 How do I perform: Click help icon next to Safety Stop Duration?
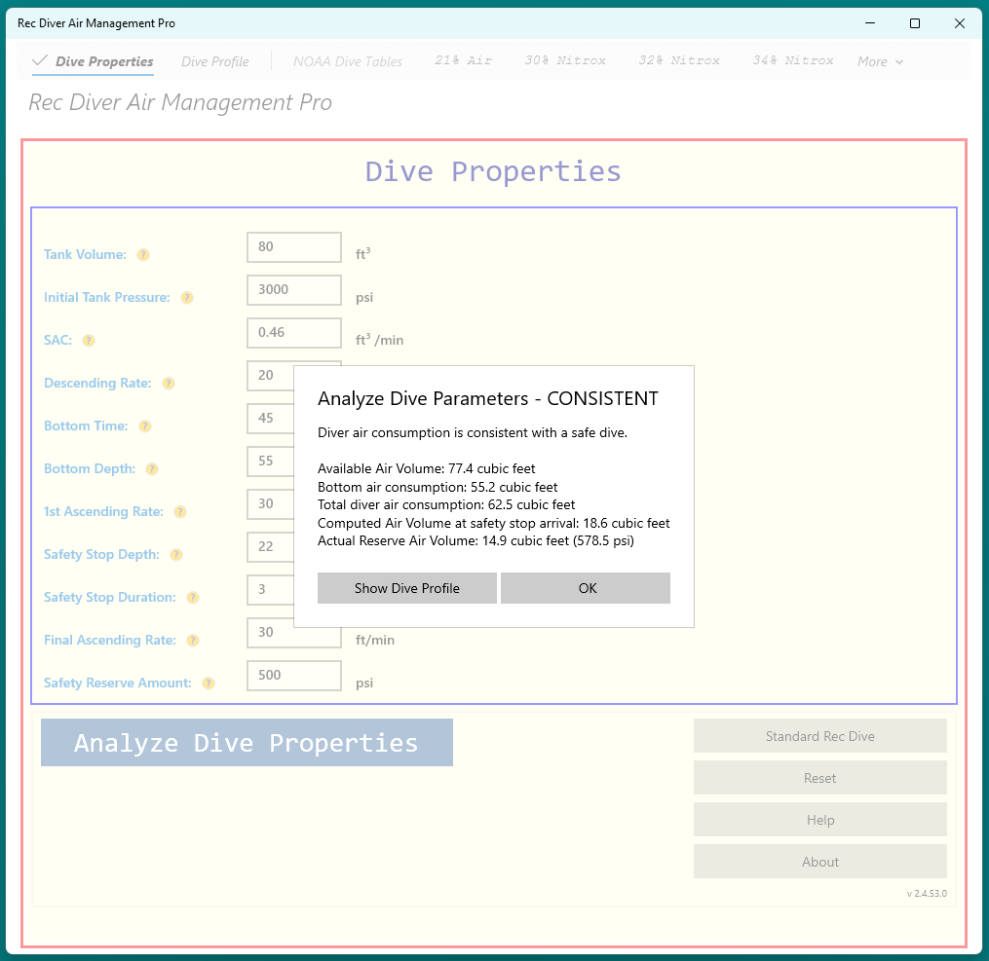[193, 598]
